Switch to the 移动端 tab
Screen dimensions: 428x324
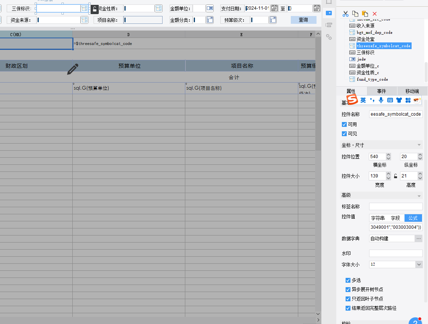[412, 91]
